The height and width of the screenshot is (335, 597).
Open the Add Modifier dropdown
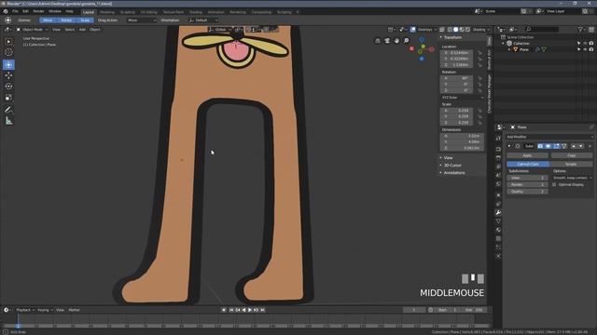coord(549,137)
